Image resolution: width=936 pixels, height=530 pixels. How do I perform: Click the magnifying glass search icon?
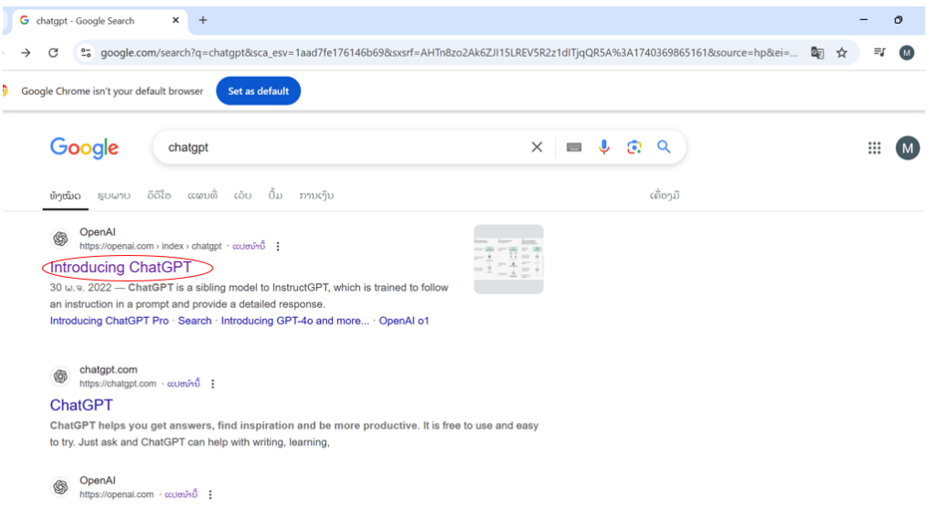665,147
